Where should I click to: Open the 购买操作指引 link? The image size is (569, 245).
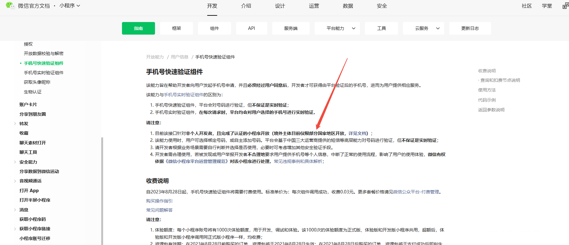coord(159,201)
